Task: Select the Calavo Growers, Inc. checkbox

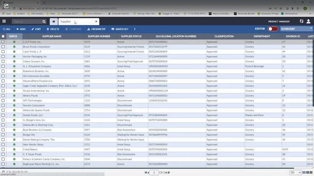Action: tap(3, 61)
